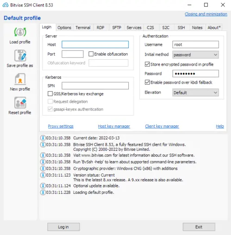Click the New profile icon
The image size is (231, 235).
click(x=20, y=79)
